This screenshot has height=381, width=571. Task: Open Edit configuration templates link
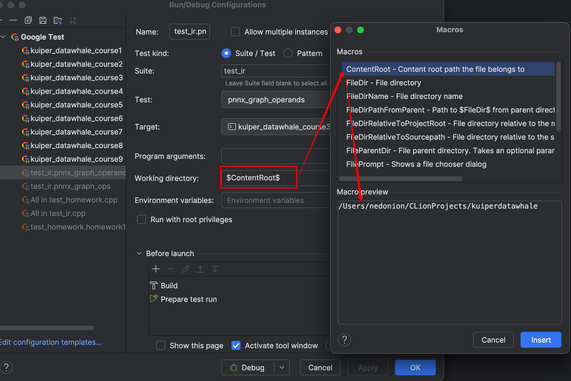pyautogui.click(x=51, y=342)
